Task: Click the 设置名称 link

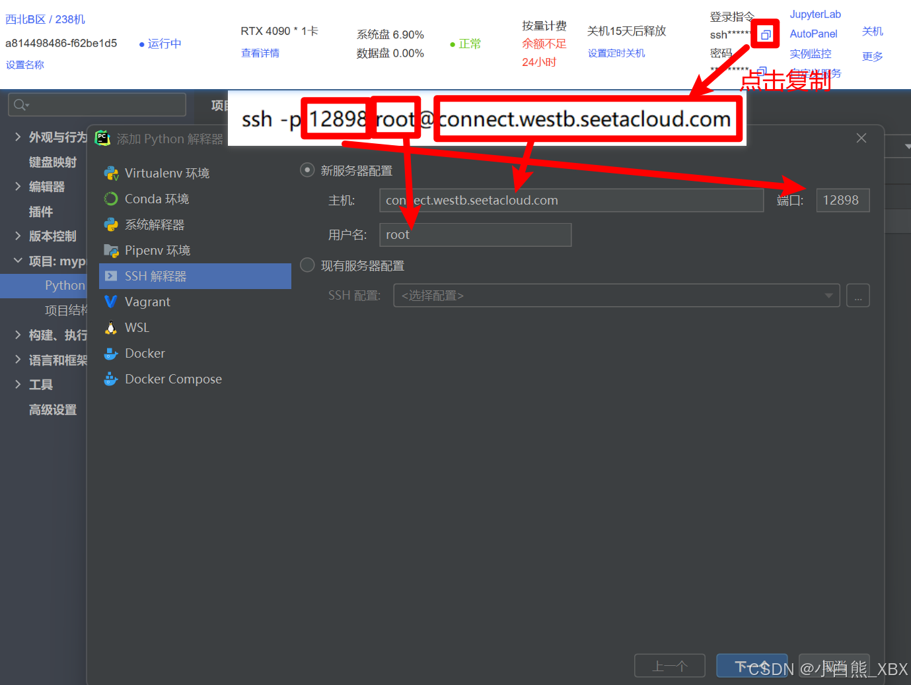Action: pyautogui.click(x=25, y=65)
